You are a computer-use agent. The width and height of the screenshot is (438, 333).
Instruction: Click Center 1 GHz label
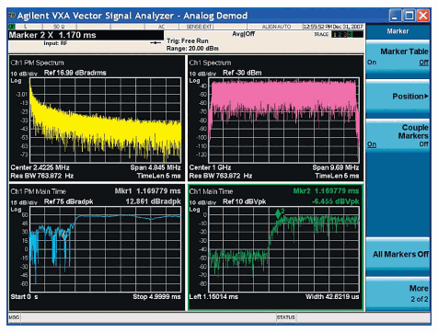pos(210,167)
